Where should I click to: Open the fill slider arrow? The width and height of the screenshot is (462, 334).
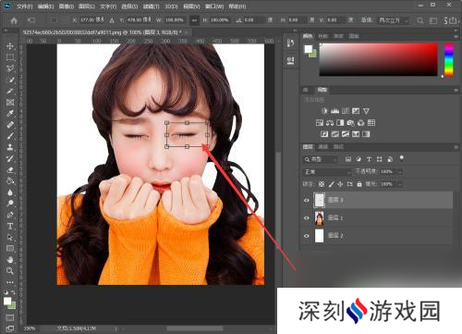400,184
